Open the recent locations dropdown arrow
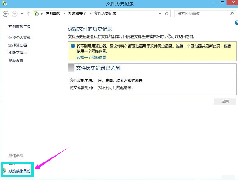Screen dimensions: 238x180 tap(22, 14)
